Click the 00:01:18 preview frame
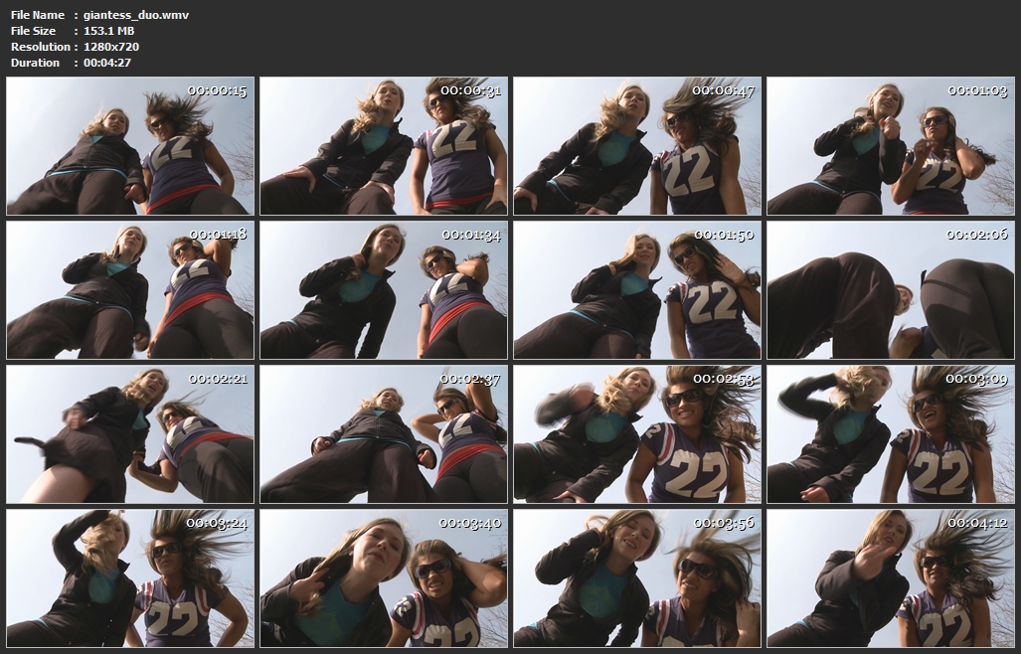Viewport: 1021px width, 654px height. coord(130,290)
